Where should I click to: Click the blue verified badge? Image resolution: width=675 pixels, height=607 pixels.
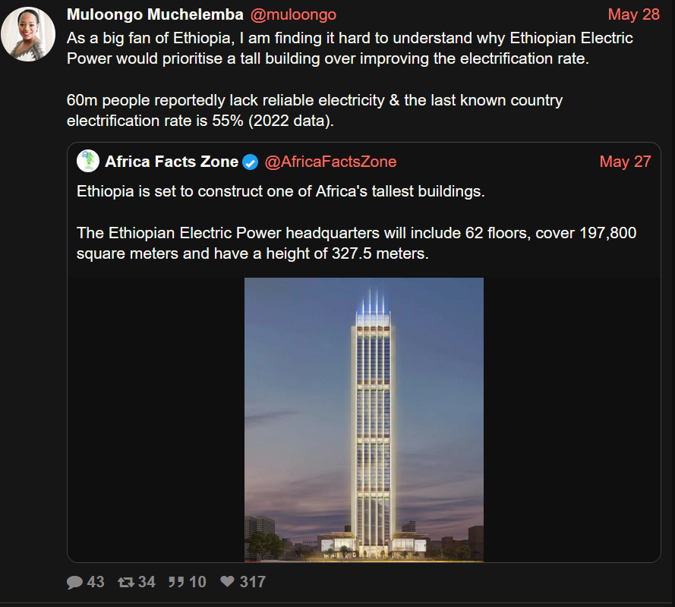pos(251,162)
